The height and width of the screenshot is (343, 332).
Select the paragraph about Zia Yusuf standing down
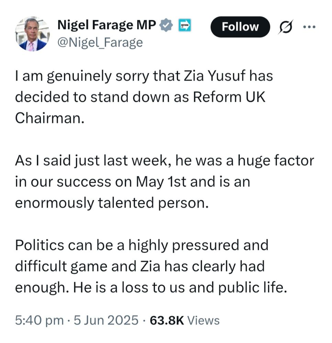(144, 97)
